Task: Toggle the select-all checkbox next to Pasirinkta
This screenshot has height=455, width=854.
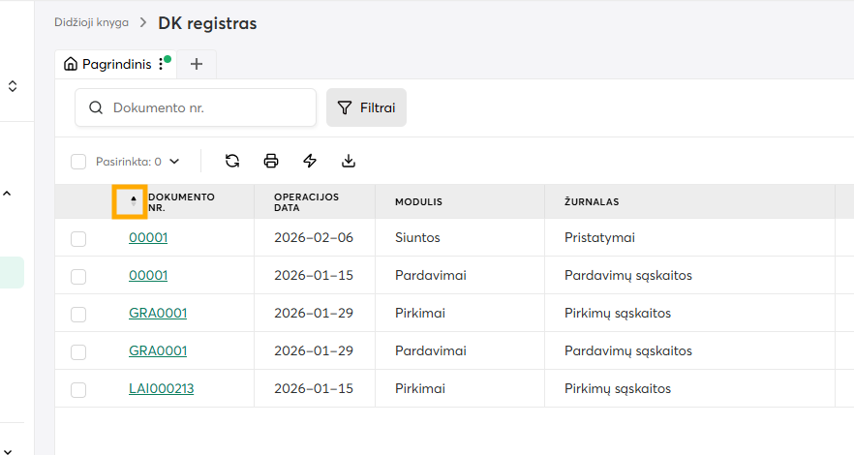Action: click(x=79, y=162)
